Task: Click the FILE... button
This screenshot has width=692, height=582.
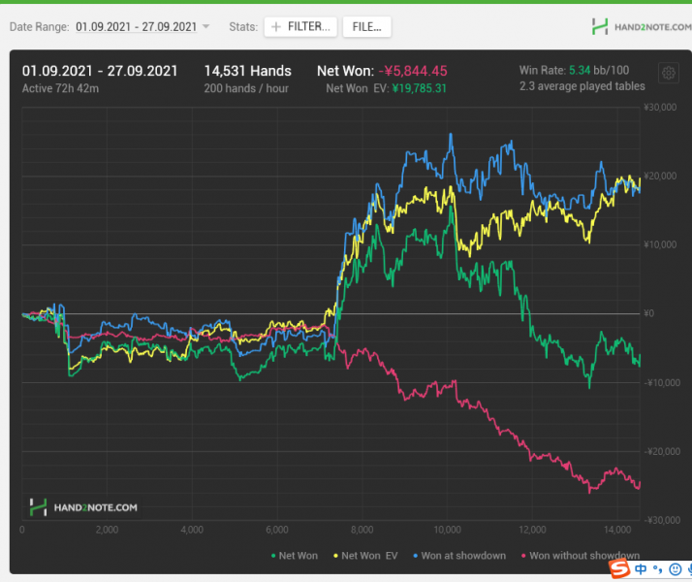Action: click(366, 27)
